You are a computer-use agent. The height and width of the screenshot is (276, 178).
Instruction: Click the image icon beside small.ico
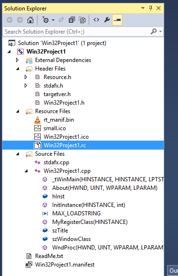coord(37,128)
